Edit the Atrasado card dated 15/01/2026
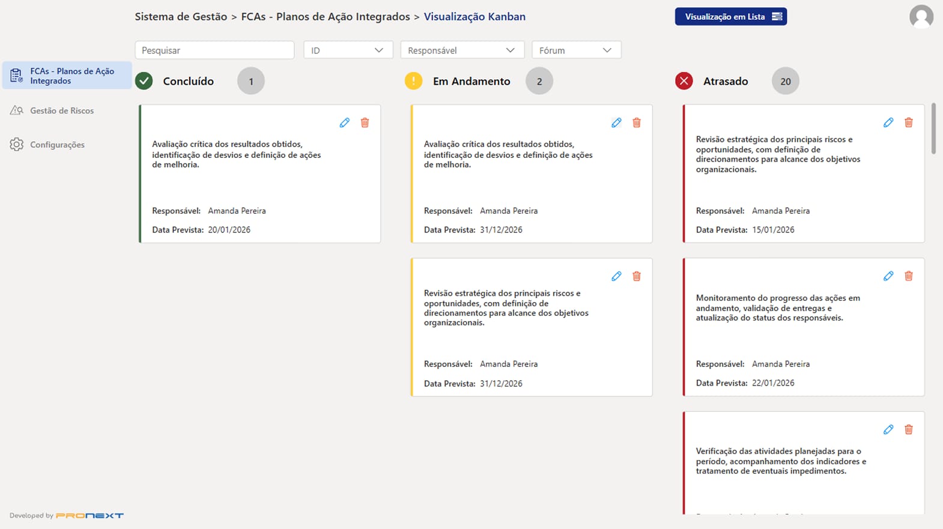 [x=888, y=122]
